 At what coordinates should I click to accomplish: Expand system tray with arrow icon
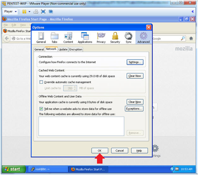pos(172,169)
